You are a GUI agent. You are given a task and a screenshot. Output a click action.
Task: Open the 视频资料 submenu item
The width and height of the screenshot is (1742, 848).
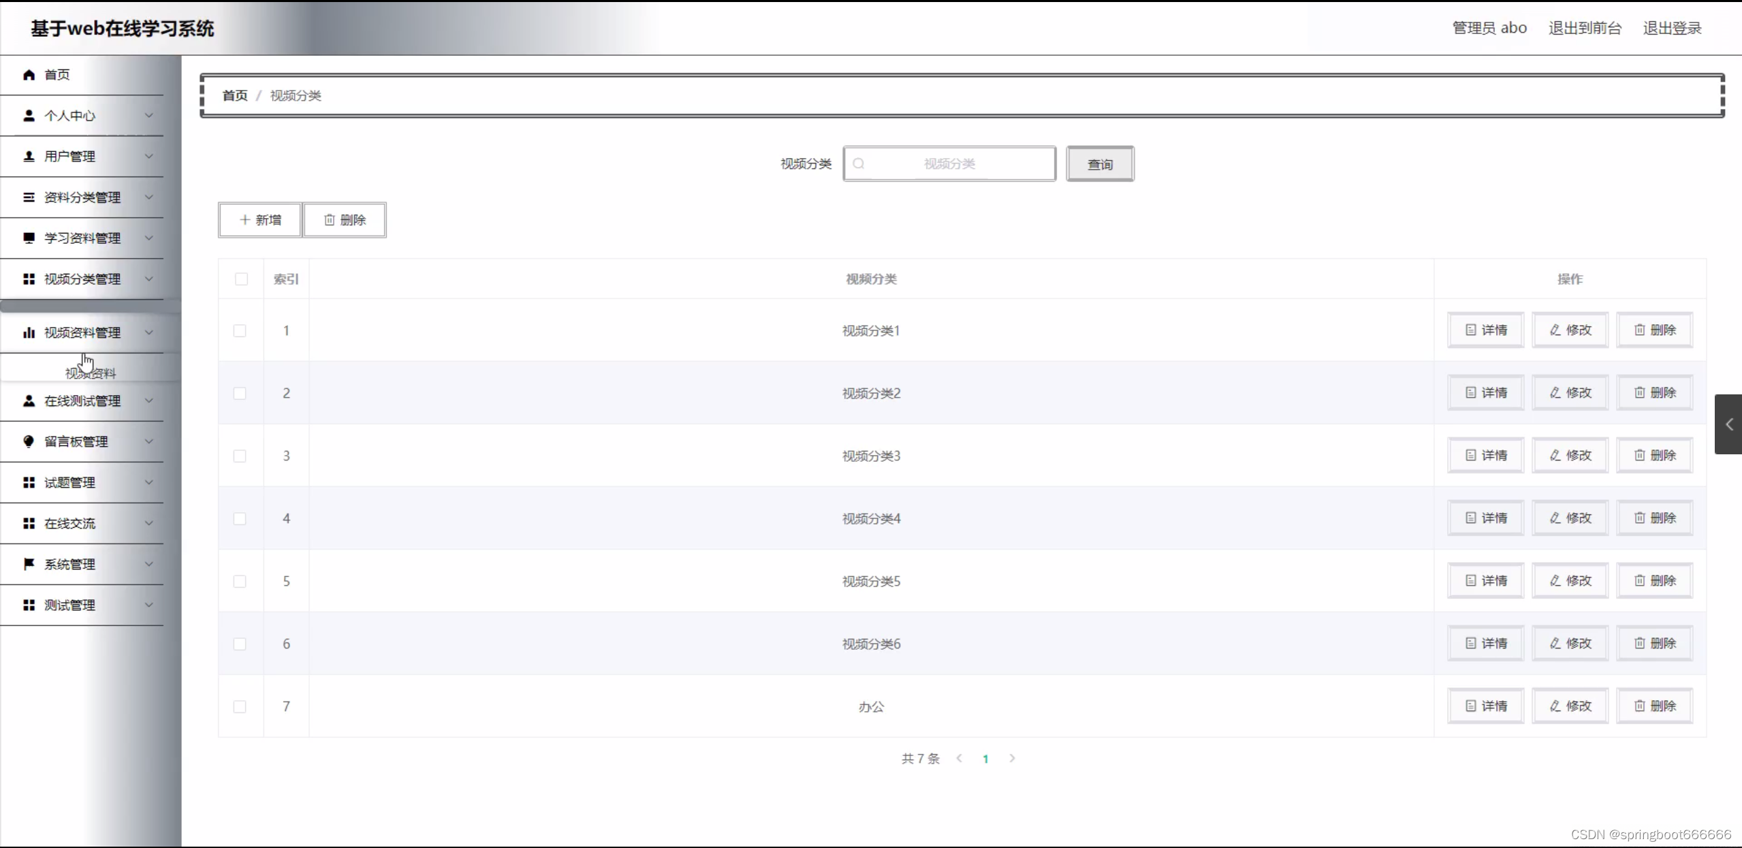tap(91, 373)
